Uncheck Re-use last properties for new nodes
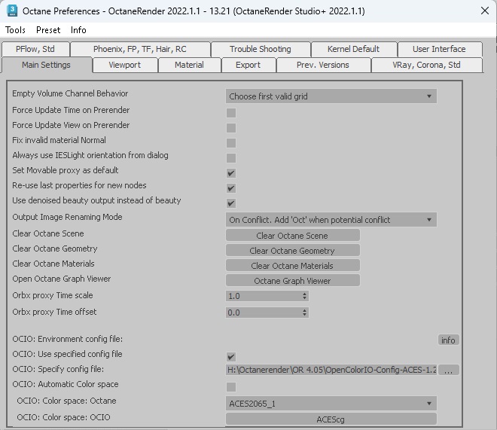 coord(231,188)
